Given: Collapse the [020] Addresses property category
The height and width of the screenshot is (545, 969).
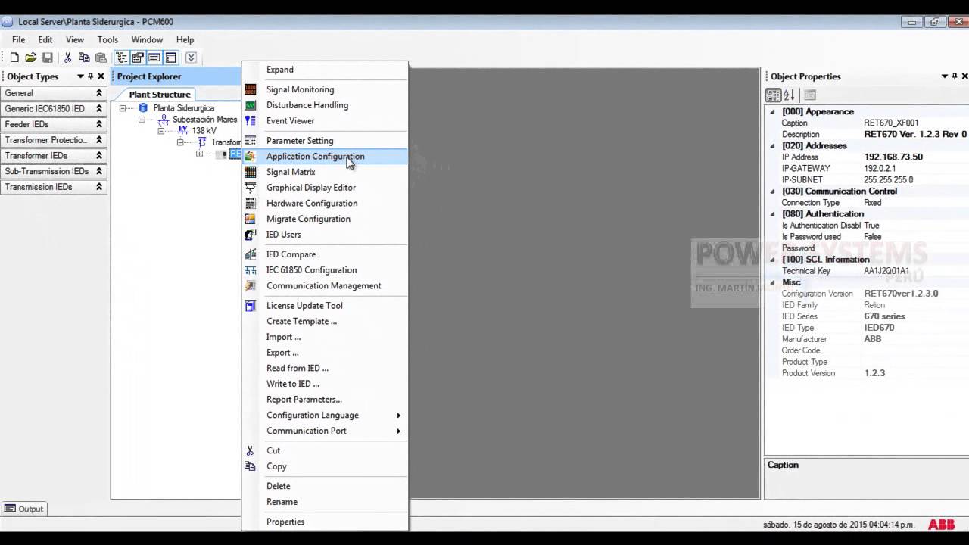Looking at the screenshot, I should (x=773, y=146).
